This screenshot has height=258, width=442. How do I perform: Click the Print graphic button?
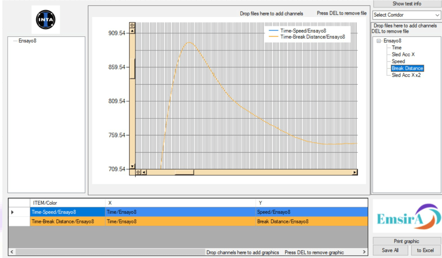(406, 241)
